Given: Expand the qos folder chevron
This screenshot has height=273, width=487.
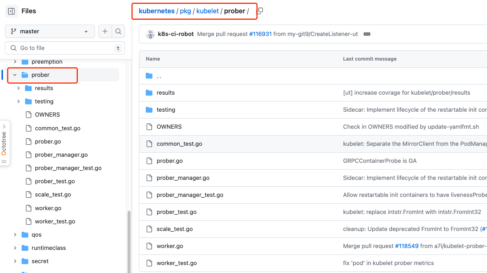Looking at the screenshot, I should (15, 235).
